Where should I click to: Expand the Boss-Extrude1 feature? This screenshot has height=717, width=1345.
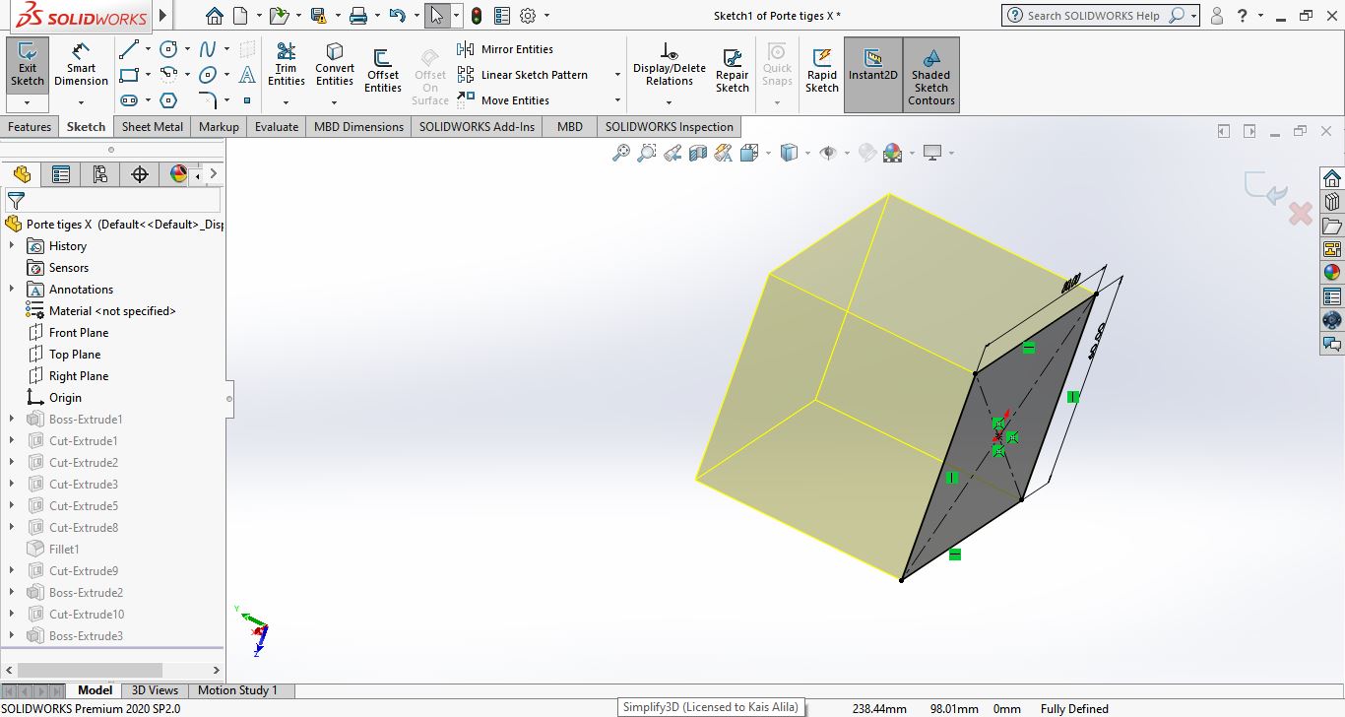click(x=12, y=420)
